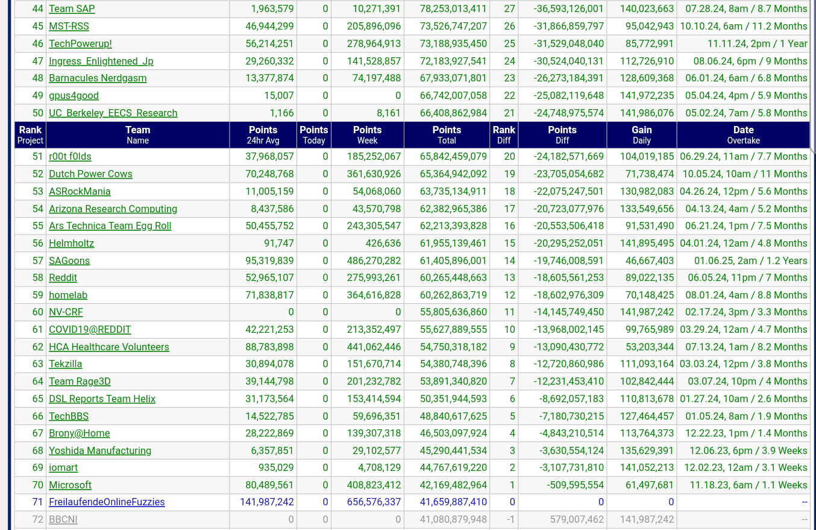Viewport: 816px width, 530px height.
Task: Select Tekzilla daily gain 111,093,164
Action: click(x=647, y=364)
